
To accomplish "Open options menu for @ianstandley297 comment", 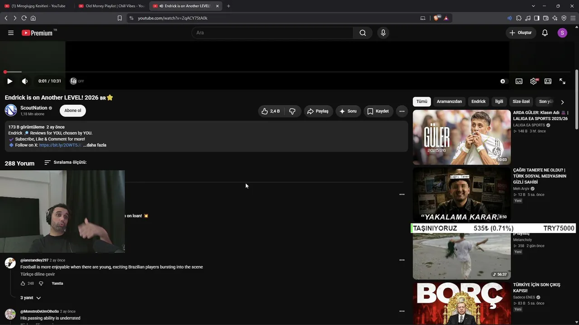I will (x=402, y=260).
